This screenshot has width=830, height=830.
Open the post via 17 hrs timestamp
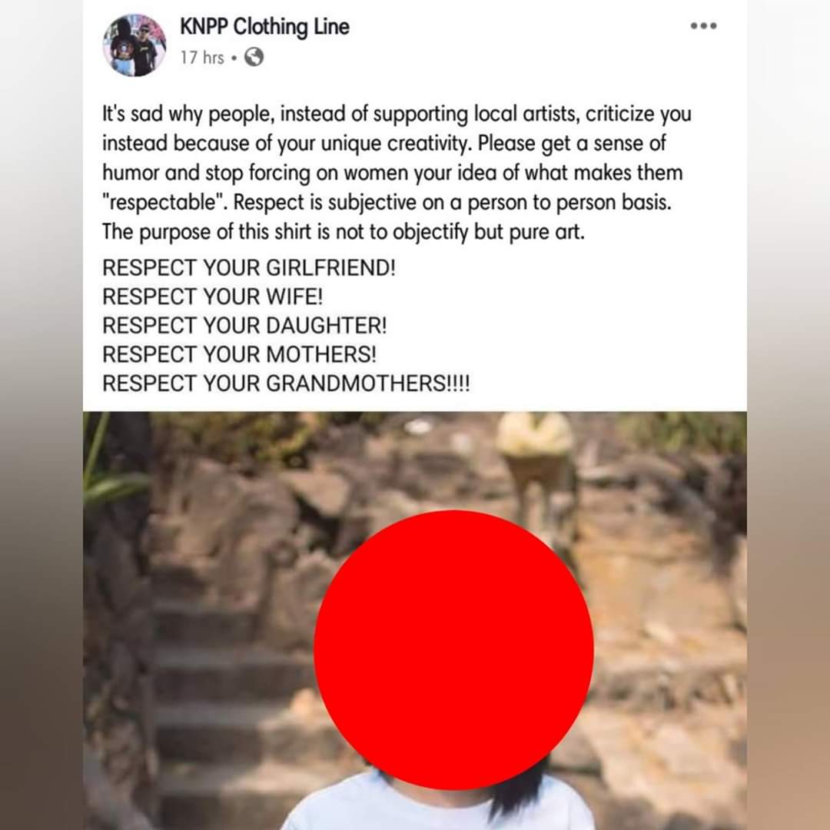click(x=202, y=57)
